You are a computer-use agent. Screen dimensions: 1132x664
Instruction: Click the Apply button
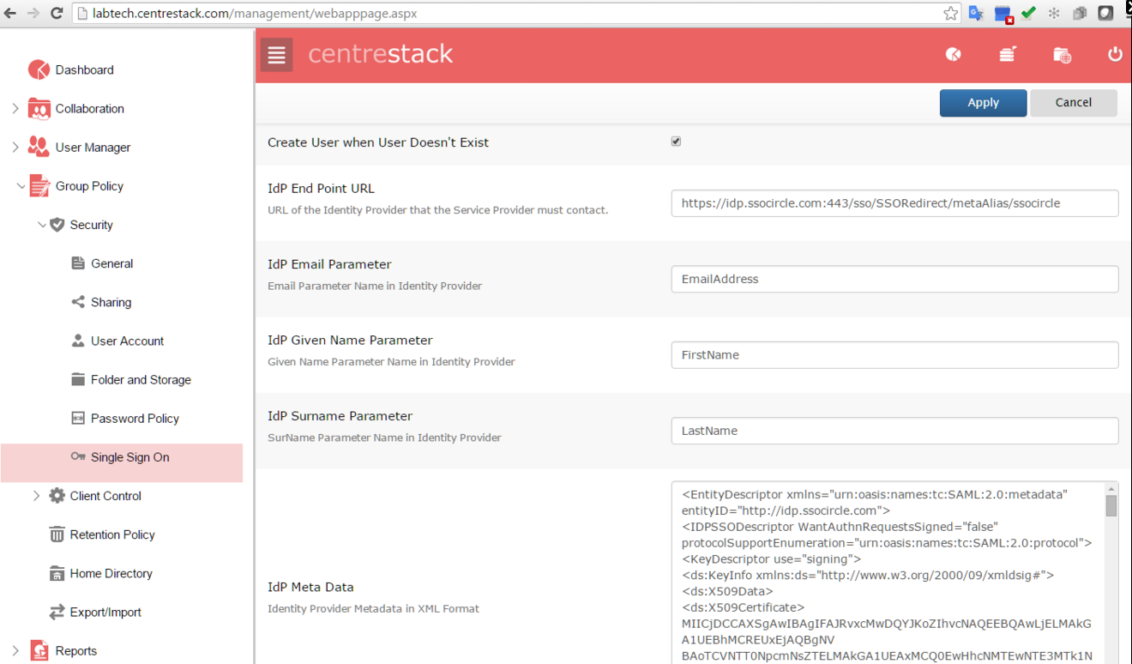[x=983, y=102]
